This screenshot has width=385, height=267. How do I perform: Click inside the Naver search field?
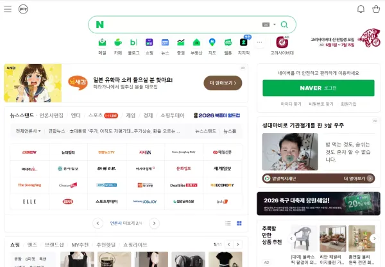(x=183, y=24)
